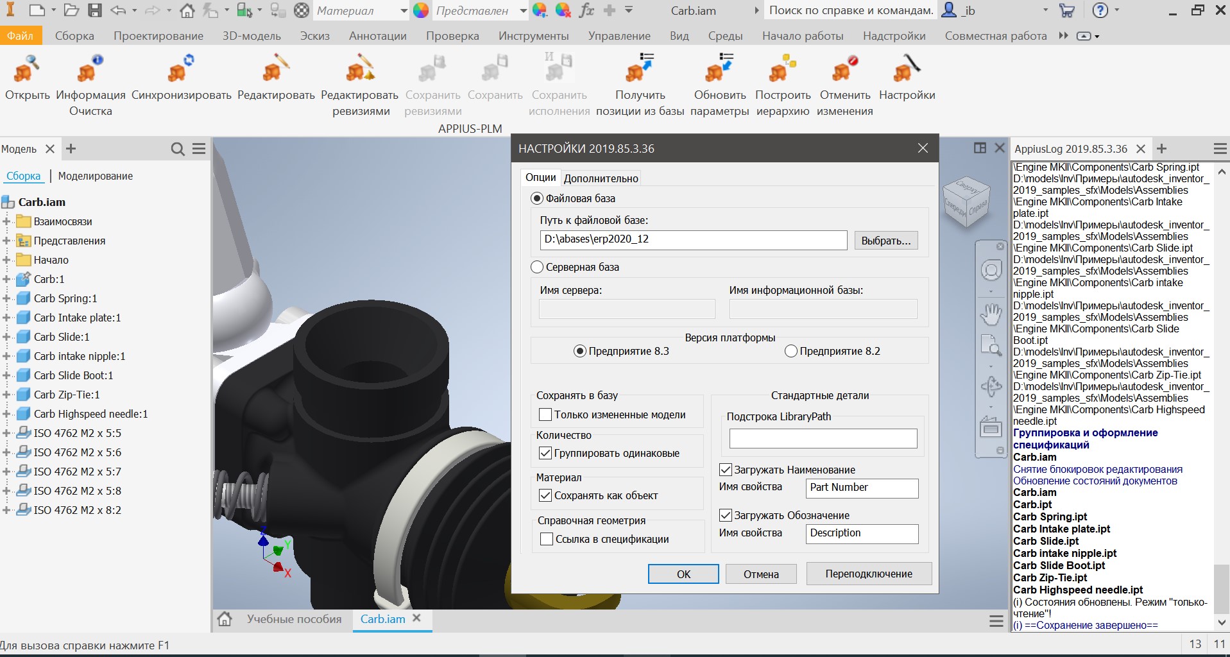Click the search icon in Model panel

[177, 148]
